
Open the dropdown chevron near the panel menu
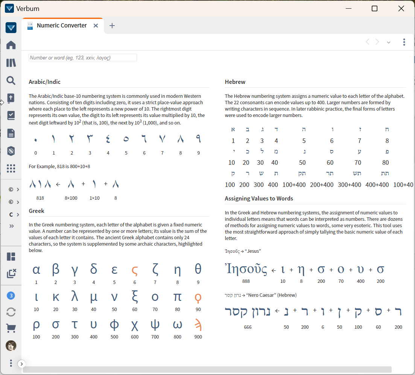(x=388, y=42)
